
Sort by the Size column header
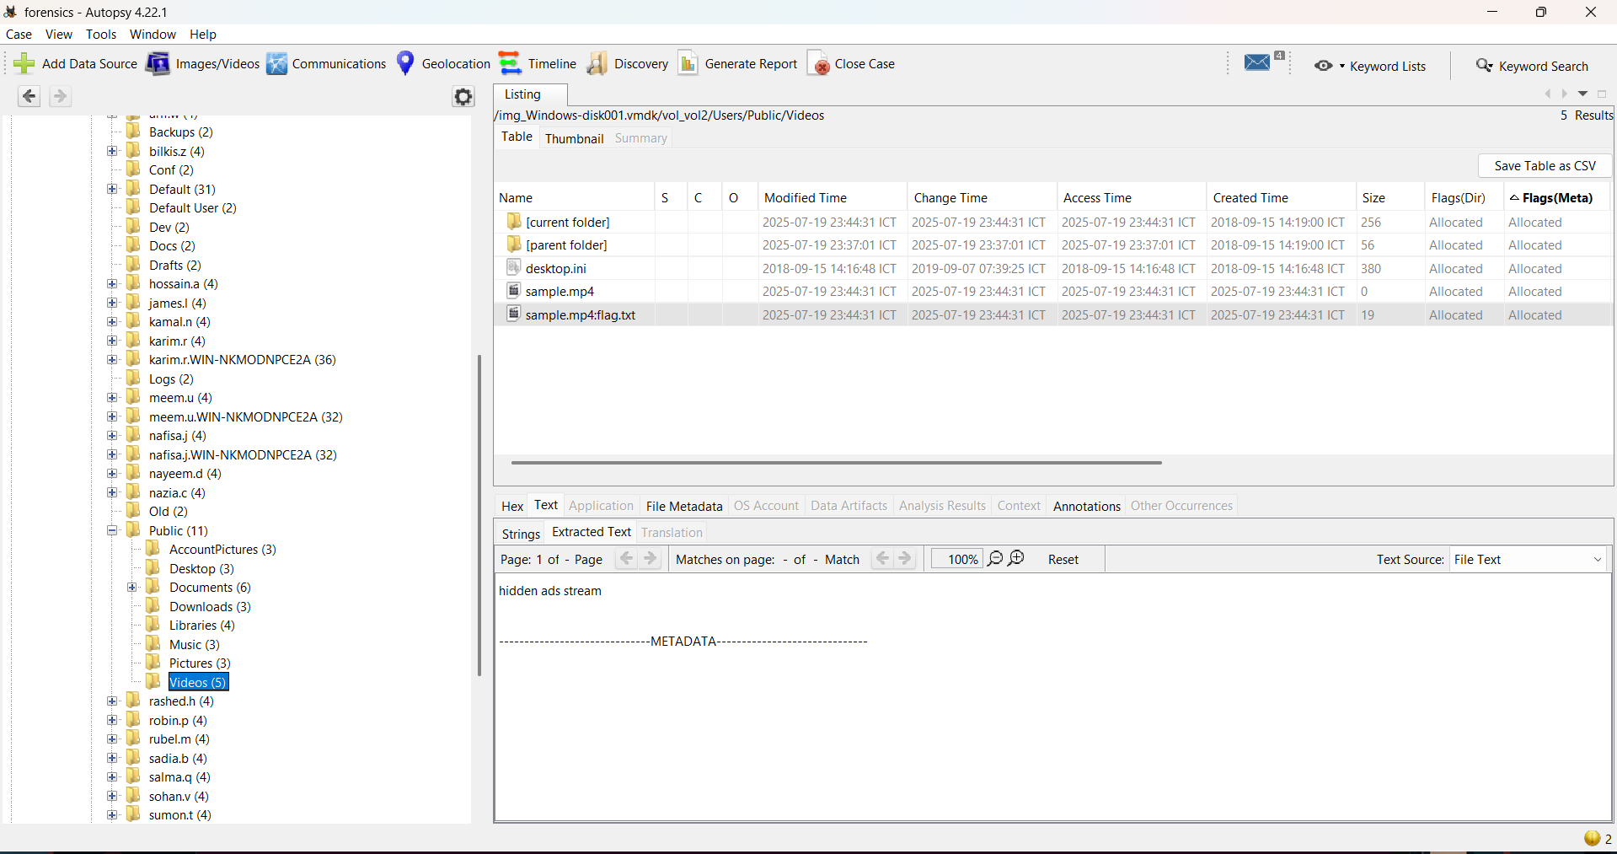pos(1389,198)
